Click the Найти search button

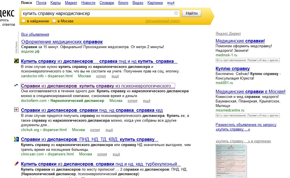tap(192, 13)
